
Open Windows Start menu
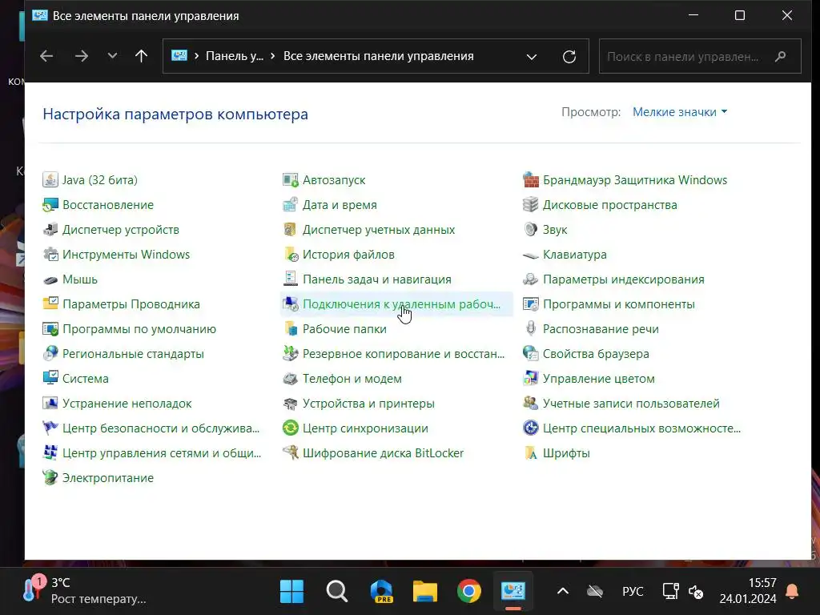click(291, 592)
